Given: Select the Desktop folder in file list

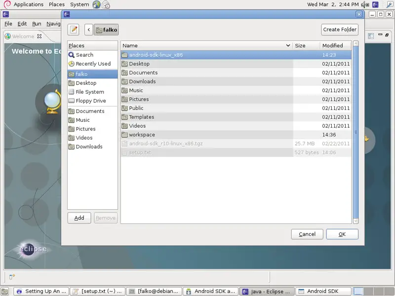Looking at the screenshot, I should tap(236, 64).
